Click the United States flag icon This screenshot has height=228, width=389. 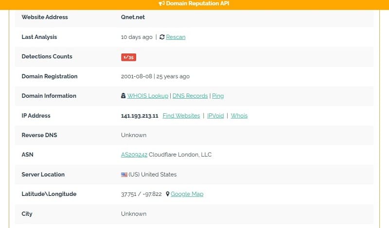coord(124,175)
